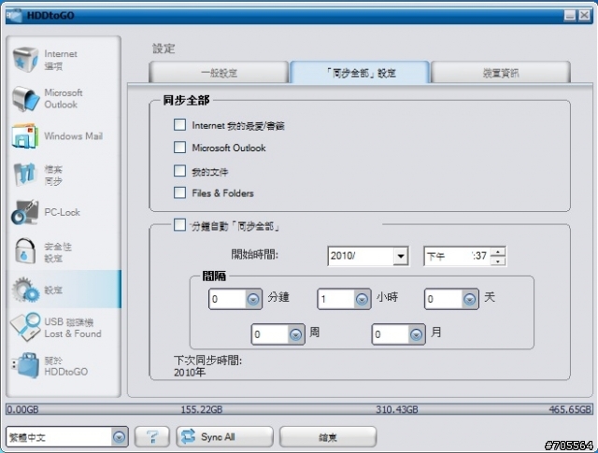
Task: Select the file sync (檔案同步) sidebar icon
Action: pyautogui.click(x=25, y=175)
